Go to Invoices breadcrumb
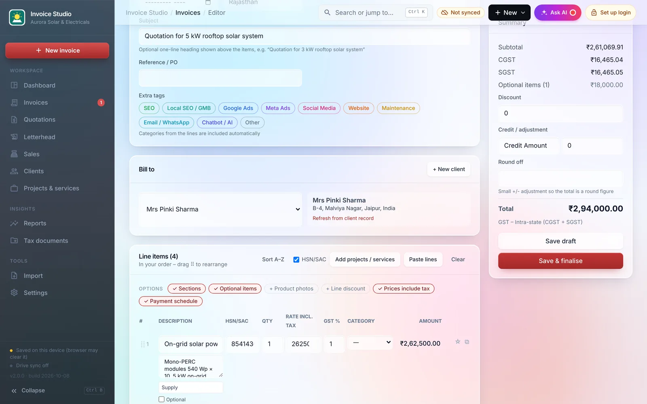The width and height of the screenshot is (647, 404). [188, 13]
